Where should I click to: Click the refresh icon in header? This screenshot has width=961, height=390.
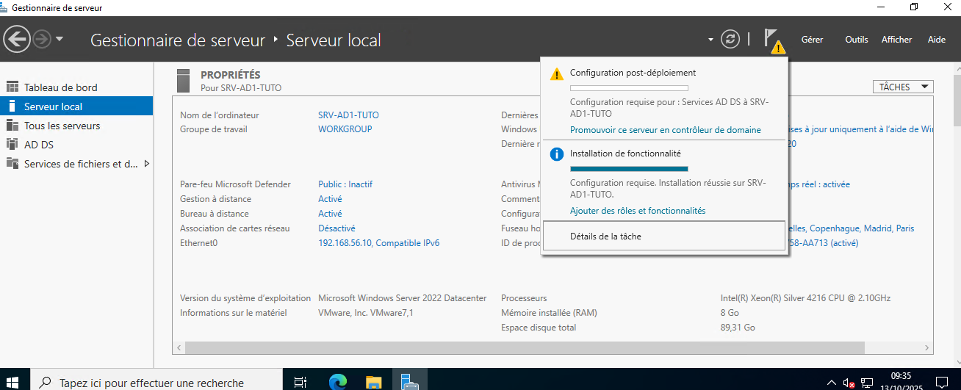(730, 40)
